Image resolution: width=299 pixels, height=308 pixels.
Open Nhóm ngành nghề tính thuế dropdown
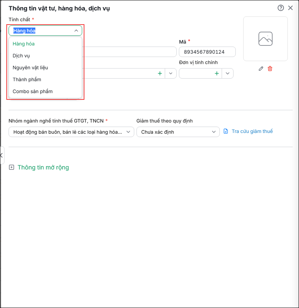point(71,132)
